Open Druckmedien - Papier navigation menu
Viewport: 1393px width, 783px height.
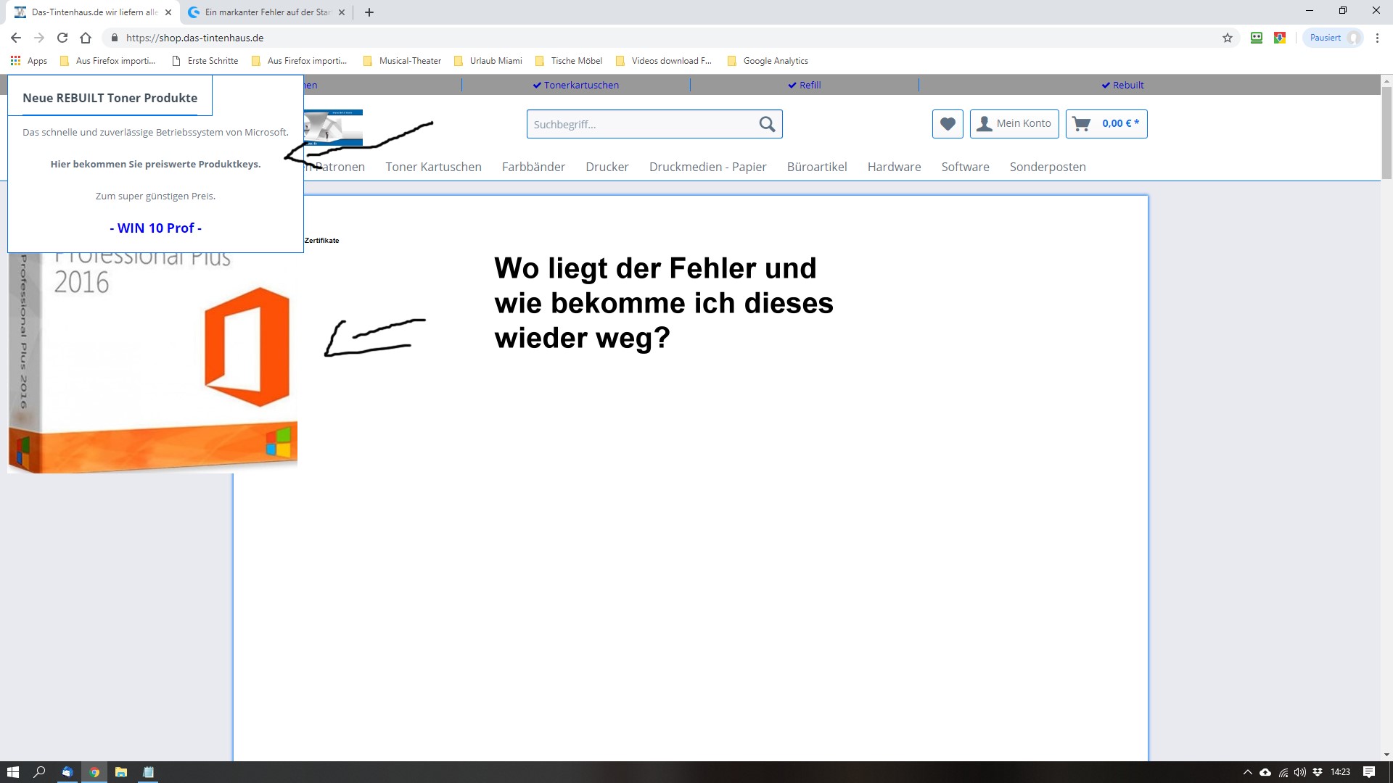tap(708, 167)
